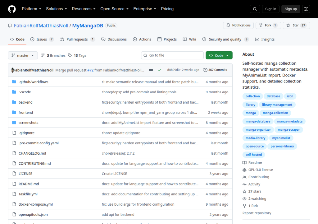Open the Projects tab
This screenshot has height=224, width=318.
[x=167, y=39]
